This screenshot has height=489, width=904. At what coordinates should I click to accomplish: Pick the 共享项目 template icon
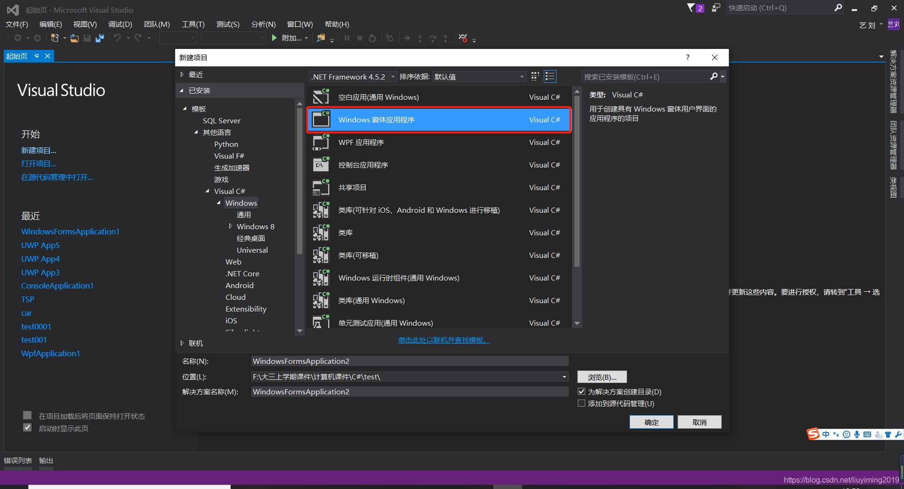(322, 187)
